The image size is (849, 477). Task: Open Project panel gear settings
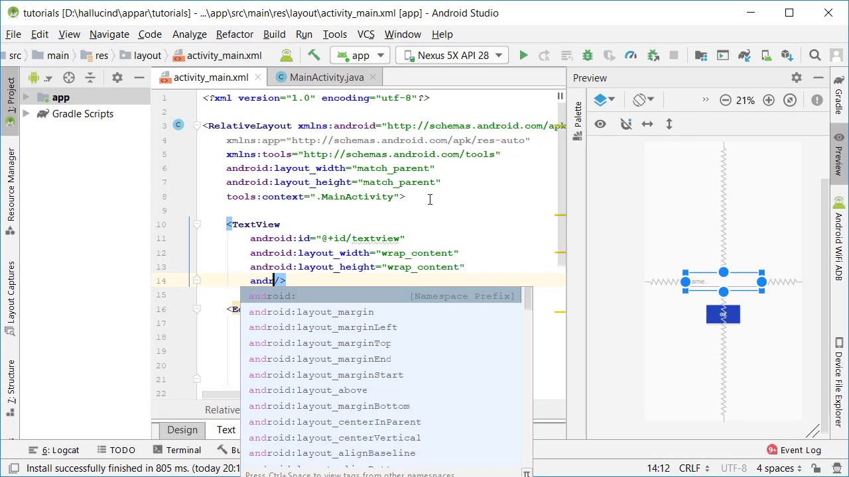[x=117, y=78]
